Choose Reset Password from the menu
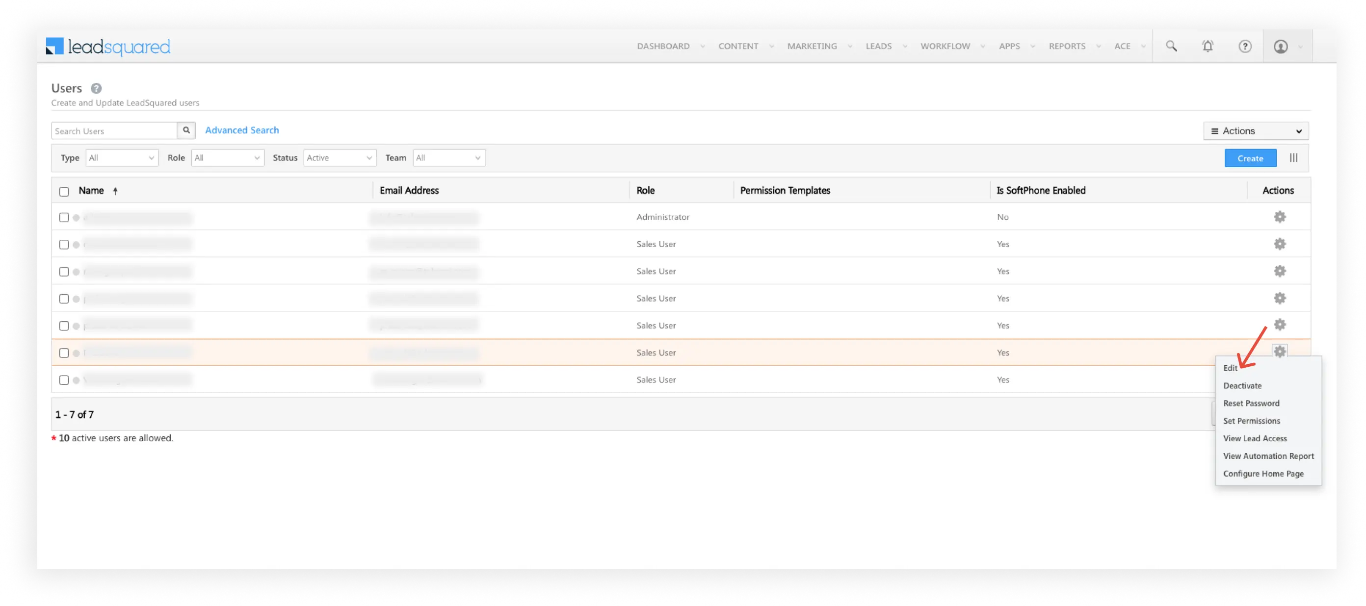Screen dimensions: 1366x606 click(x=1251, y=403)
